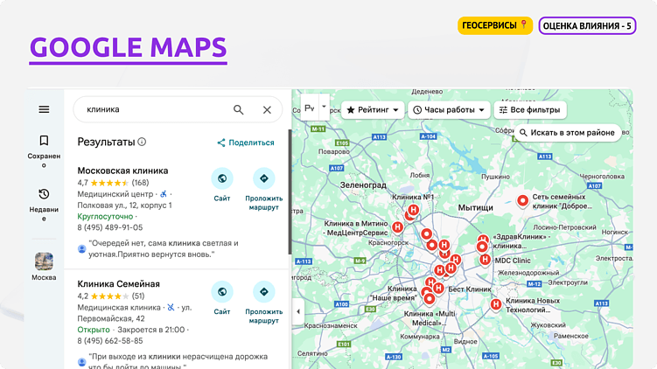Open the Ру input language dropdown arrow
This screenshot has height=369, width=657.
click(x=324, y=107)
